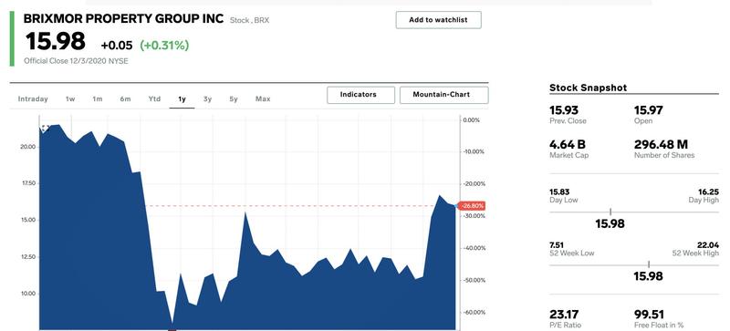The width and height of the screenshot is (730, 331).
Task: Select the 3y time range
Action: [x=208, y=98]
